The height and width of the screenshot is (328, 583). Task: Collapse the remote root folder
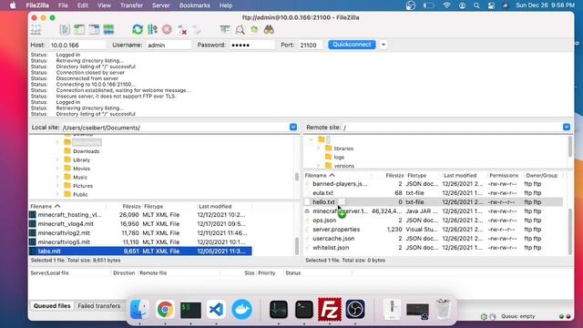point(312,139)
